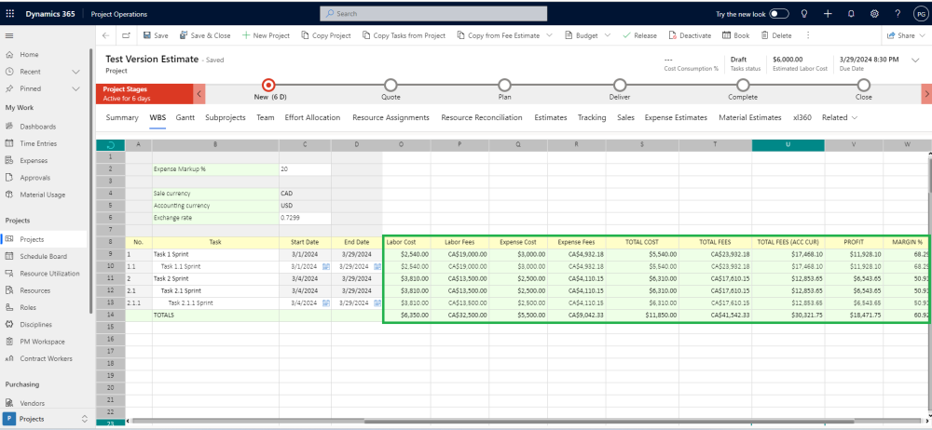932x430 pixels.
Task: Click the Sale currency CAD cell
Action: pyautogui.click(x=305, y=194)
